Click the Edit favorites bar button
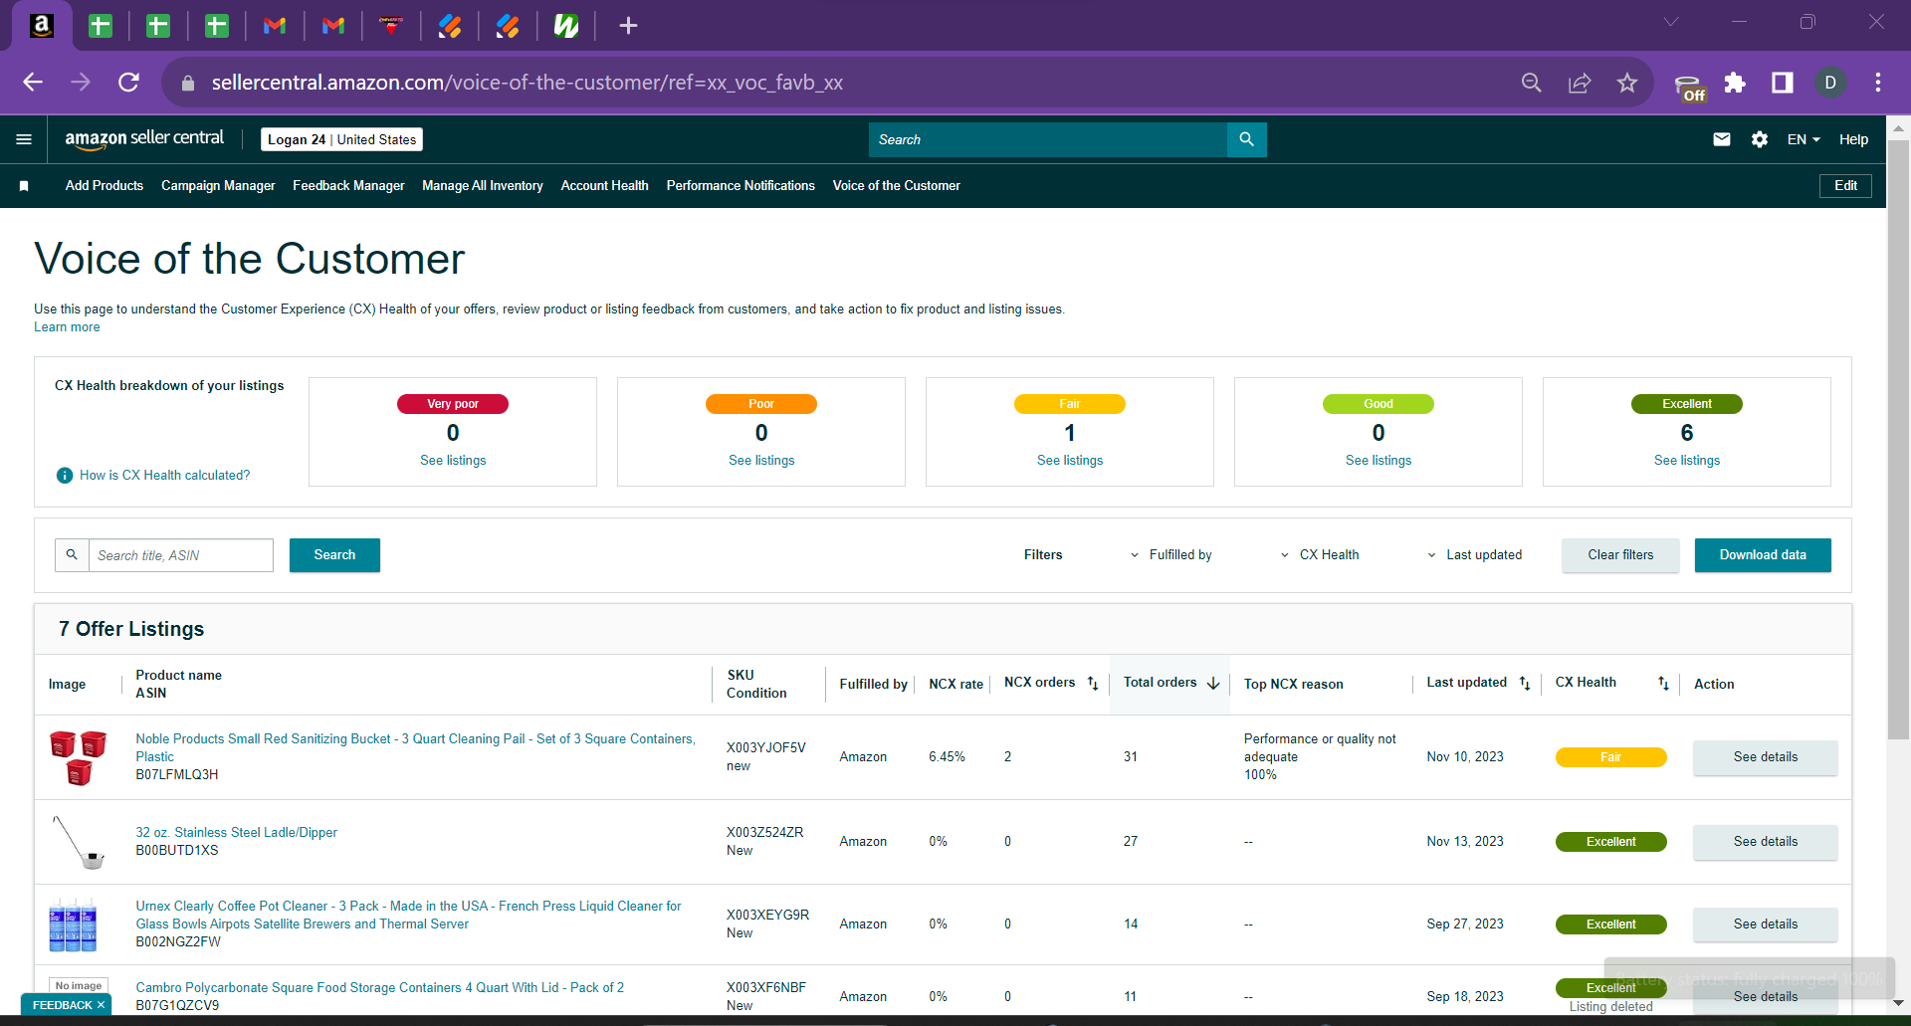The width and height of the screenshot is (1911, 1026). coord(1845,186)
